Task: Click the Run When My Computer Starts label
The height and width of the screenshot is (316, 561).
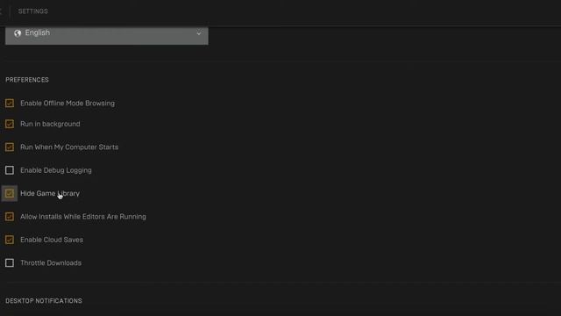Action: pyautogui.click(x=69, y=147)
